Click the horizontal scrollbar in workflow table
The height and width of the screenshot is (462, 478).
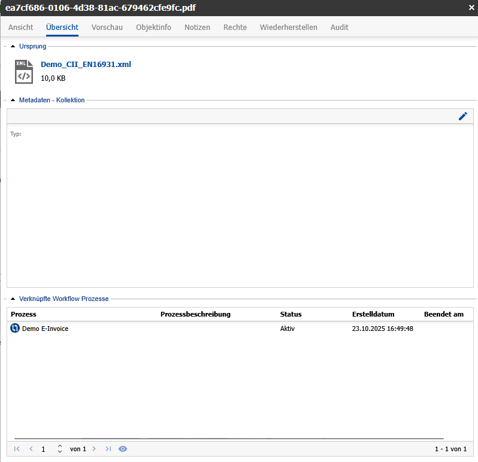(x=229, y=439)
